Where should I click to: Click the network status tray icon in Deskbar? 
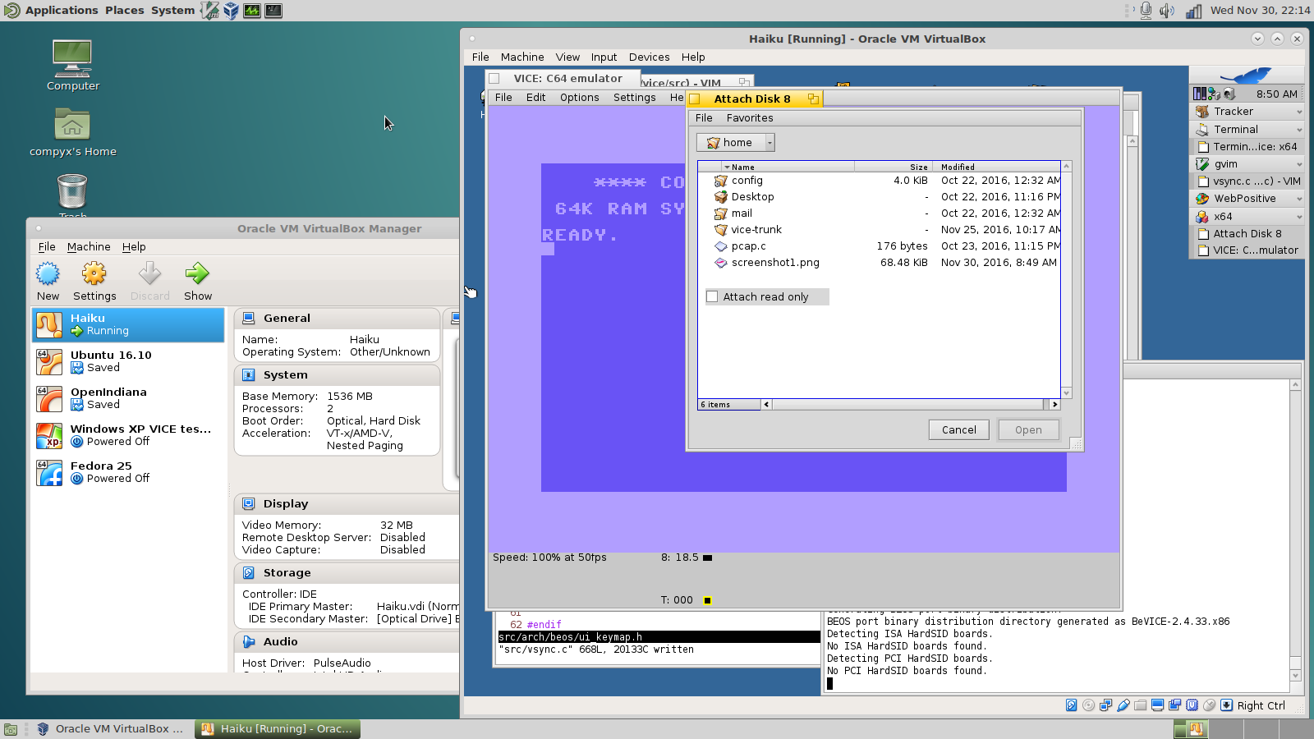coord(1214,94)
